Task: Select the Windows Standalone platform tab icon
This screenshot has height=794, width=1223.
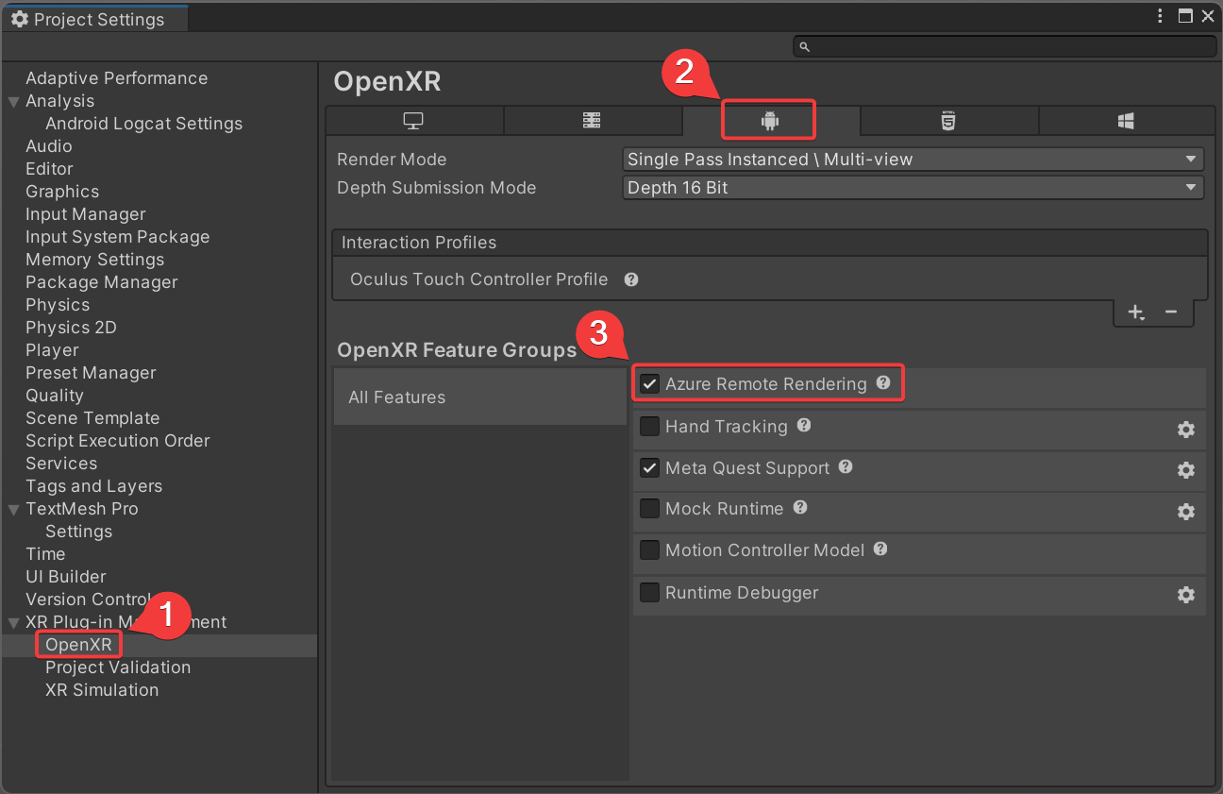Action: [413, 120]
